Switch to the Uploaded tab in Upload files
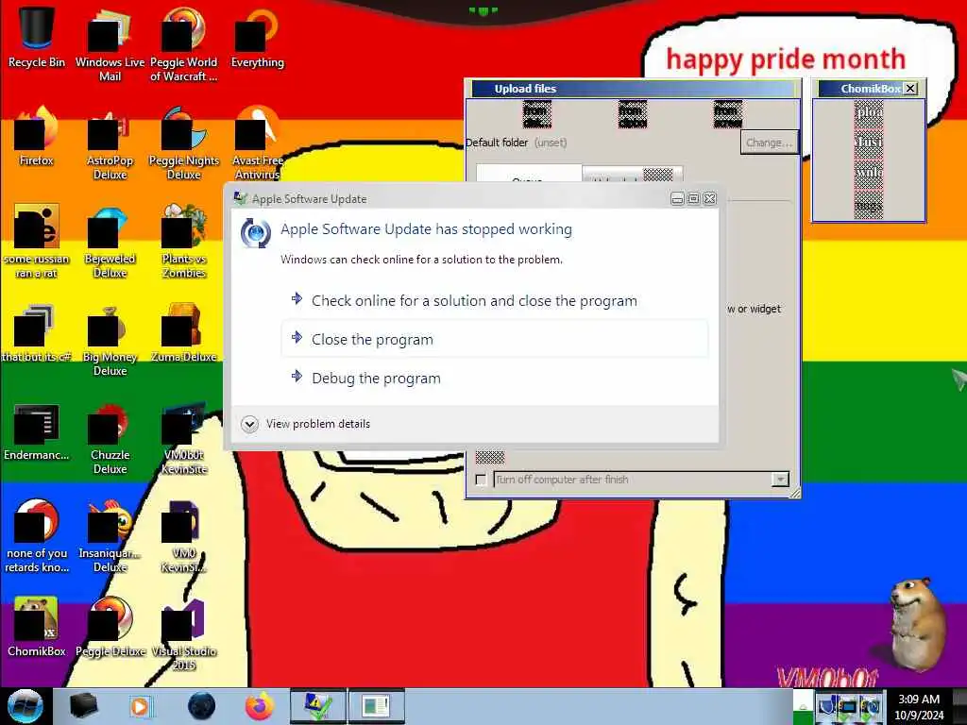967x725 pixels. 632,174
